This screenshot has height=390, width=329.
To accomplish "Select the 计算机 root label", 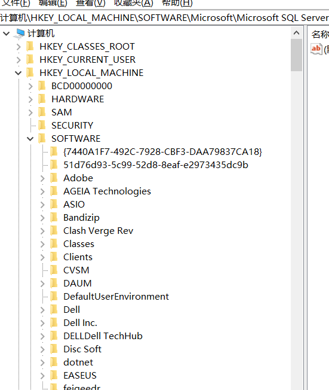I will (41, 33).
